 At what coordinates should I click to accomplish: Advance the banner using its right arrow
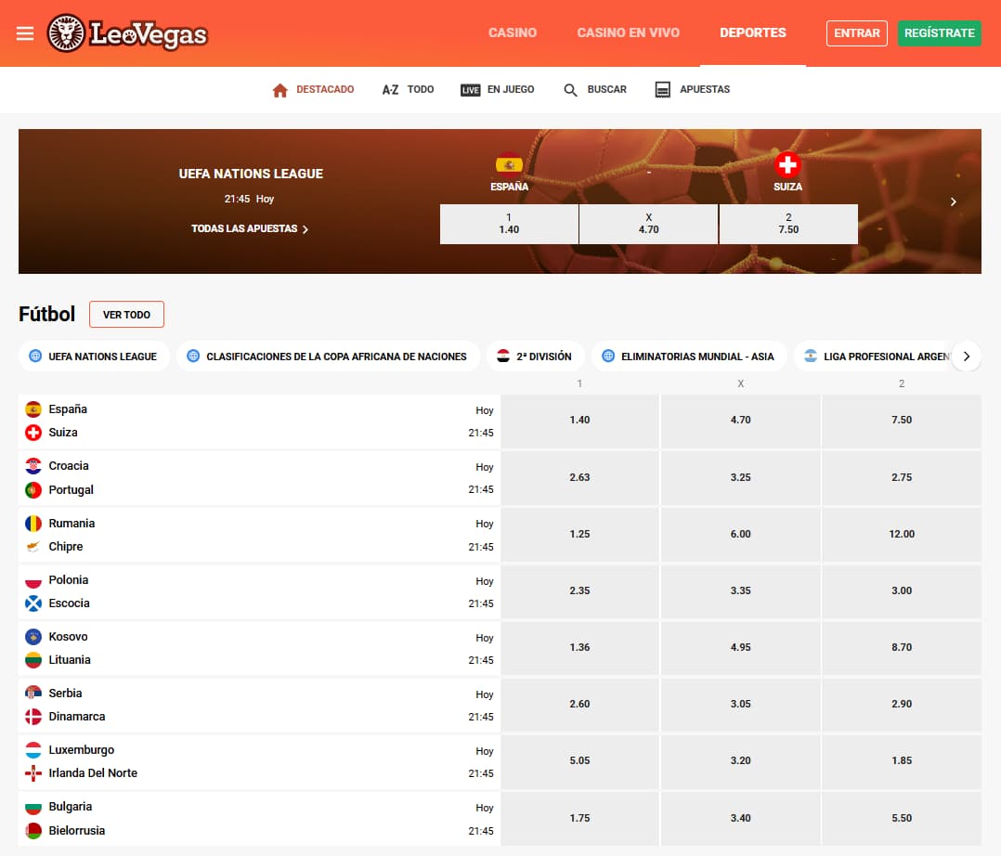coord(953,201)
